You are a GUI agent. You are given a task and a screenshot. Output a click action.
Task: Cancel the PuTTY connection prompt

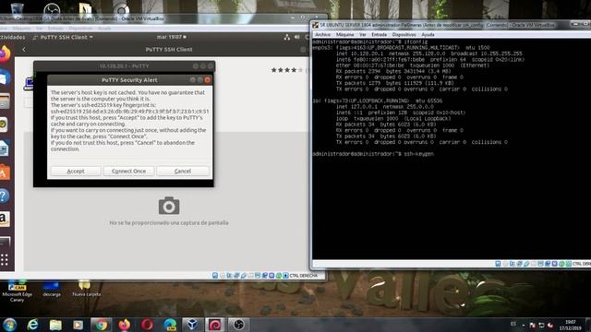point(183,171)
